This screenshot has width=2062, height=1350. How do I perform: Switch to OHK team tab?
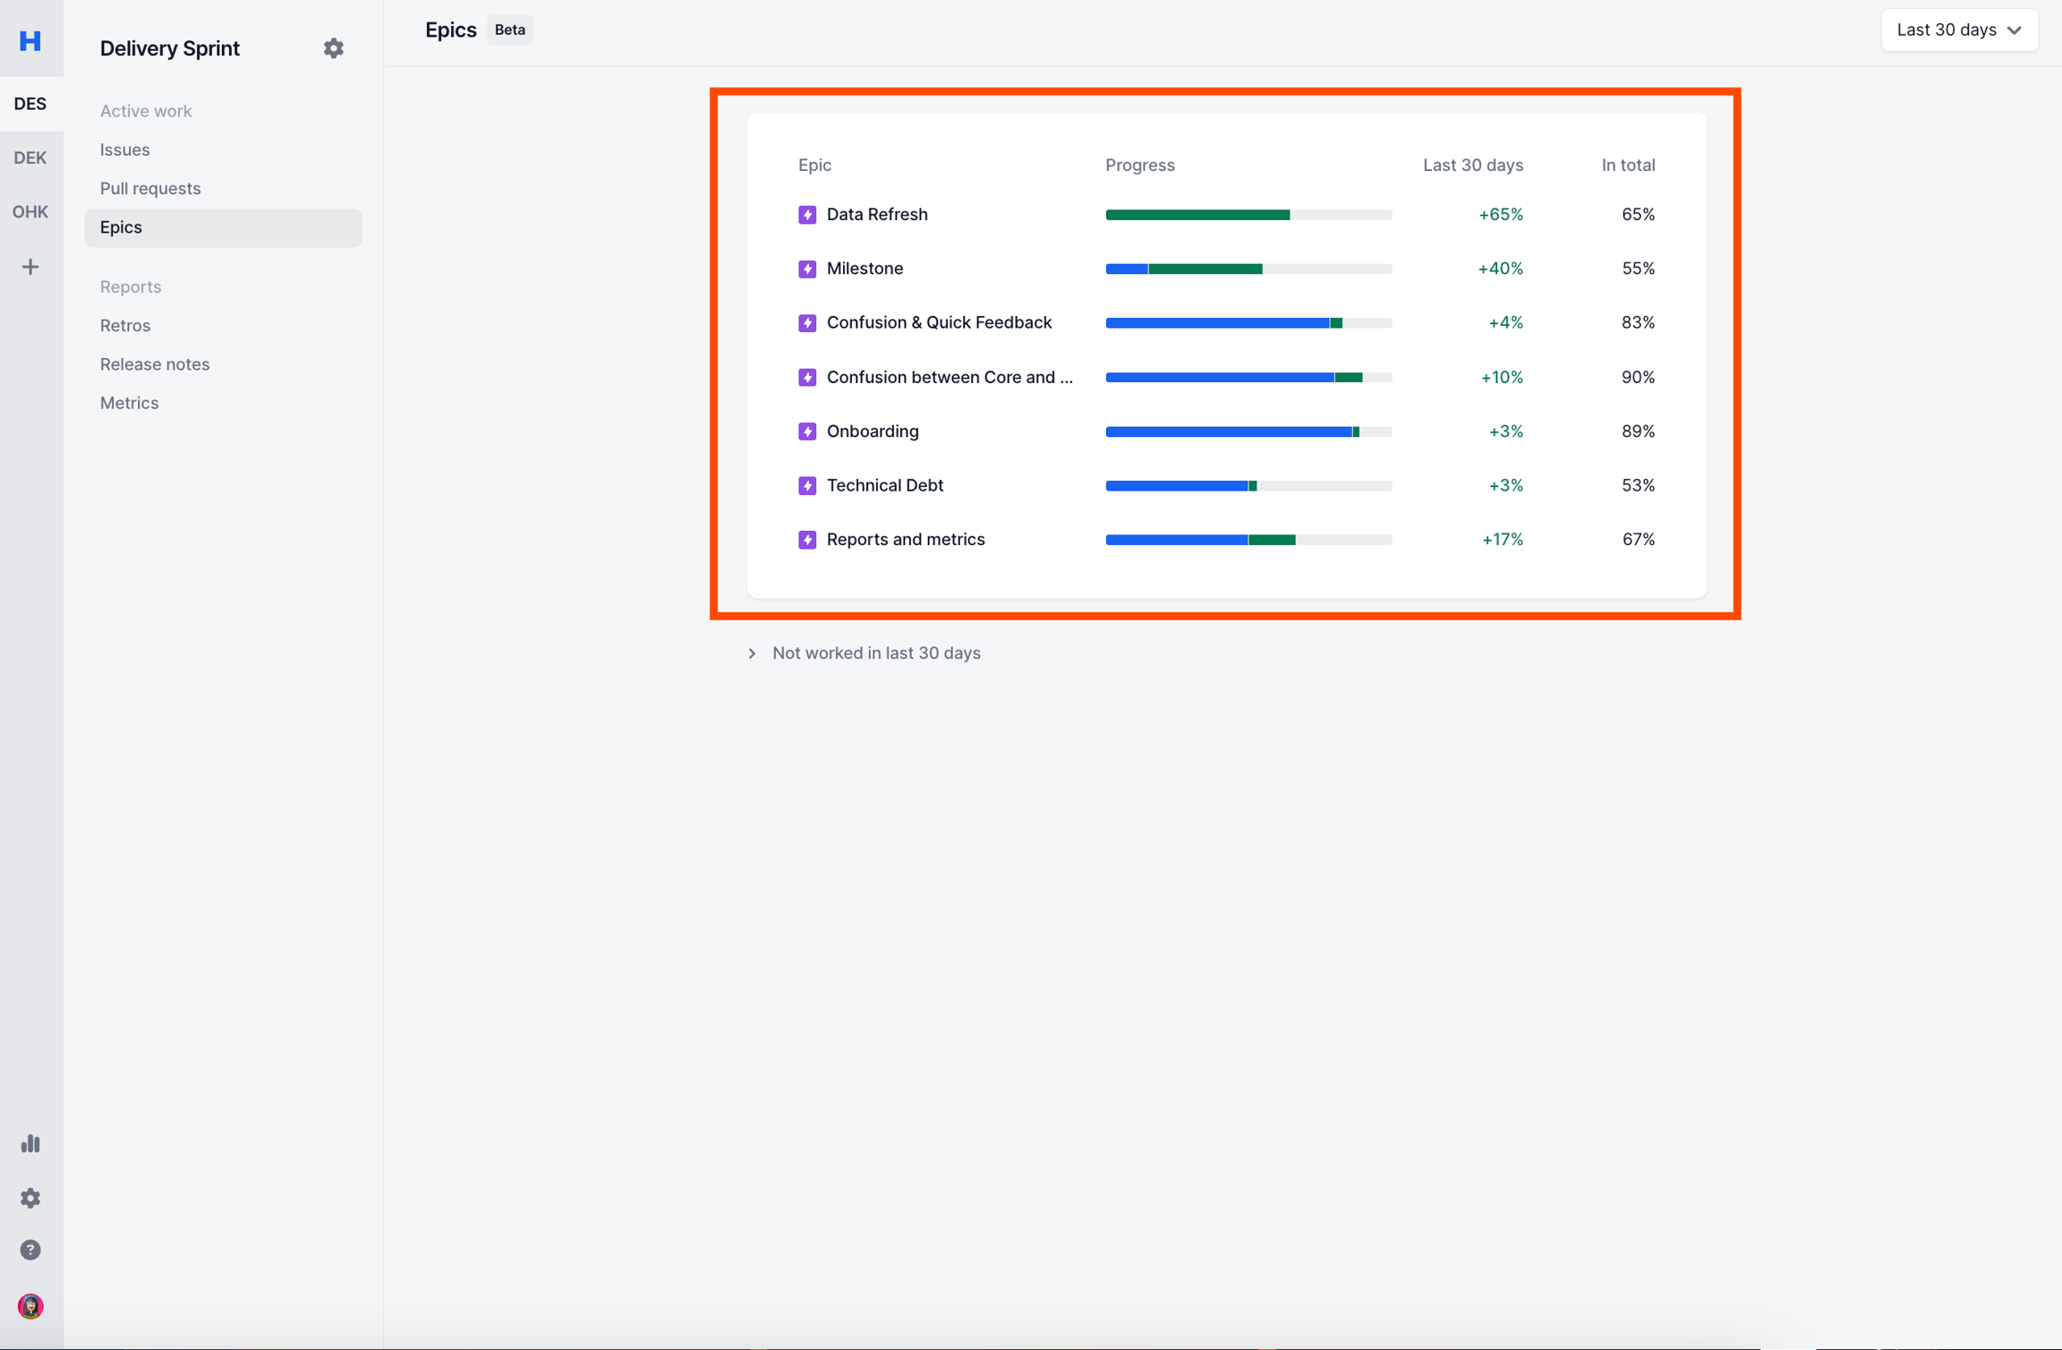click(30, 212)
